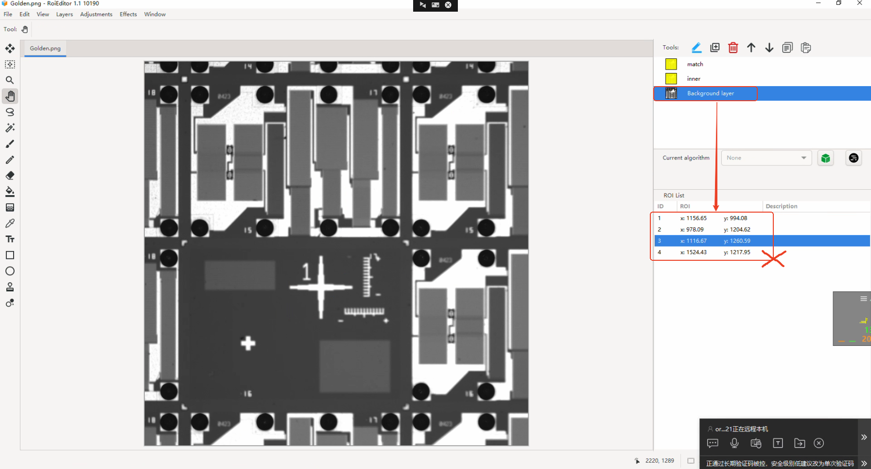Open chat in remote control panel
871x469 pixels.
(x=713, y=443)
